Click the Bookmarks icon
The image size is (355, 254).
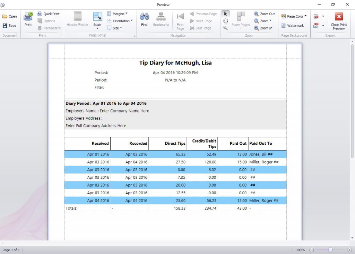click(161, 20)
